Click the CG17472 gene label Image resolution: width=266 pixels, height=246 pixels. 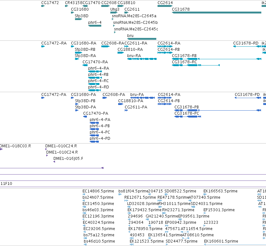tap(50, 3)
